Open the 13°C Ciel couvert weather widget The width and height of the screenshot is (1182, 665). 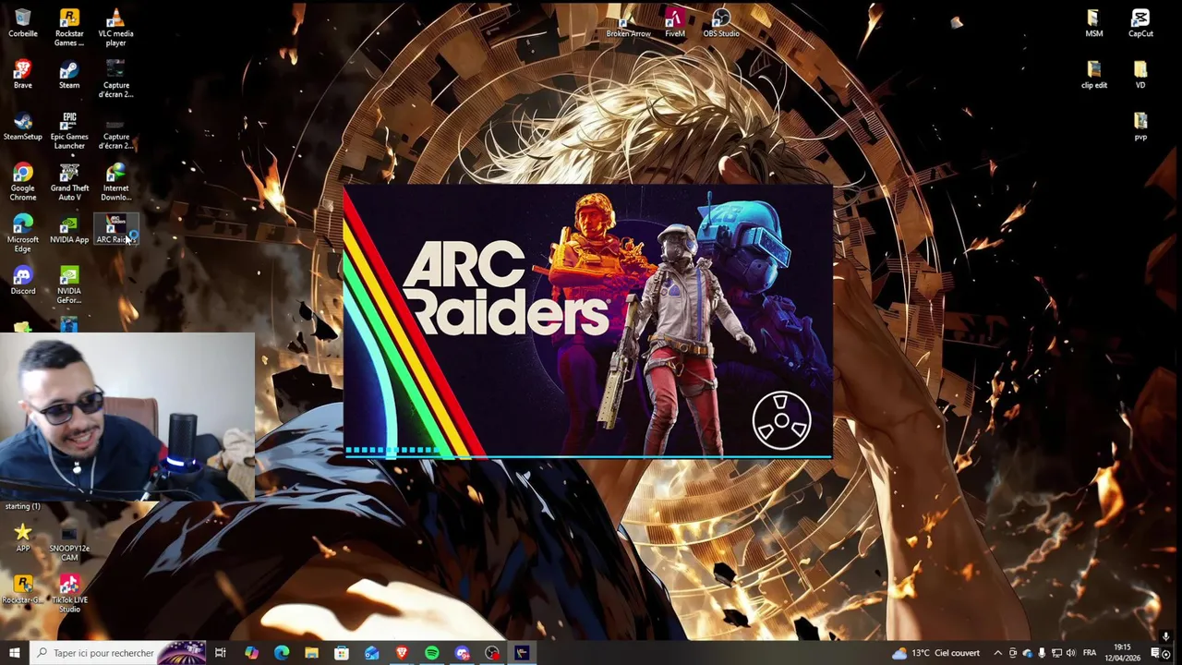935,653
